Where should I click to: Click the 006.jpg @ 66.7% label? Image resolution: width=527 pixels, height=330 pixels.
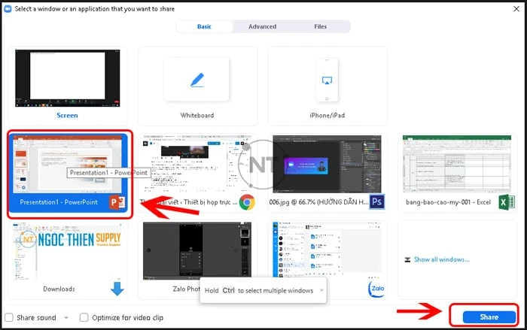click(x=318, y=202)
